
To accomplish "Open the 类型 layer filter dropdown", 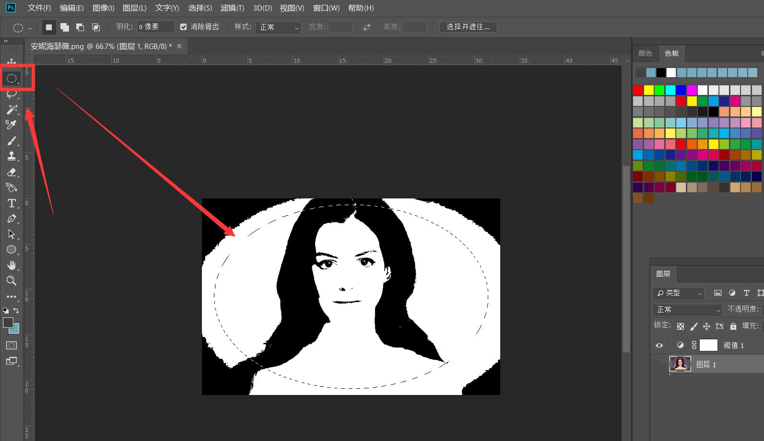I will coord(678,293).
